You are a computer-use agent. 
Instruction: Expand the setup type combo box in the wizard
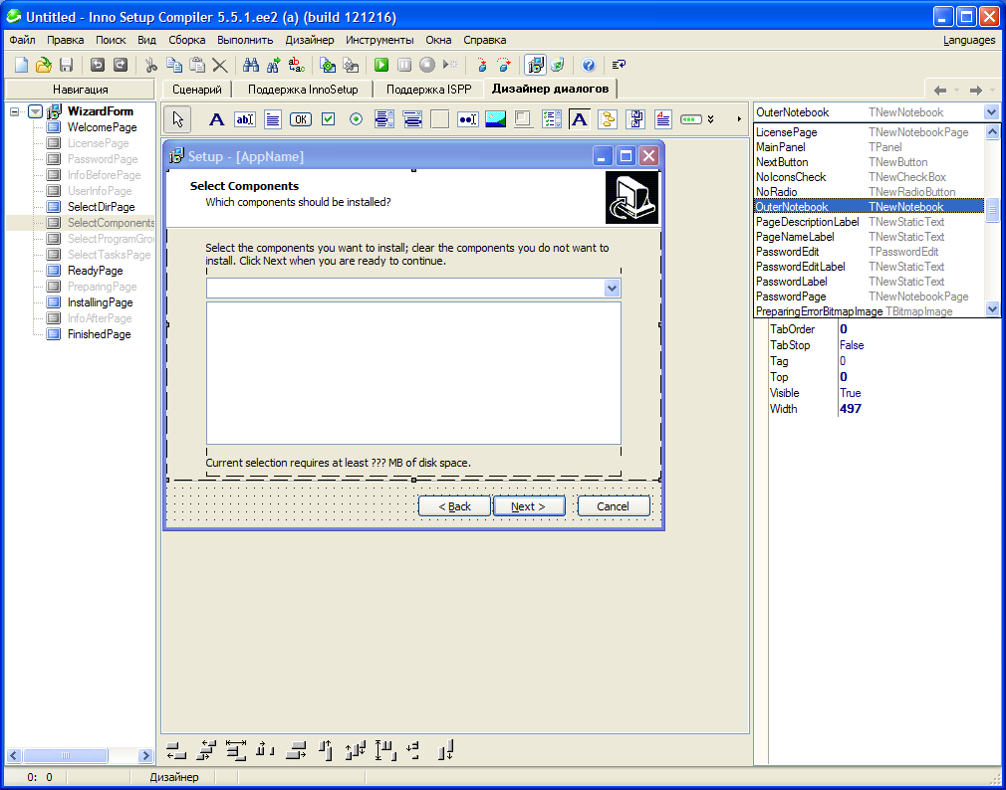tap(612, 289)
